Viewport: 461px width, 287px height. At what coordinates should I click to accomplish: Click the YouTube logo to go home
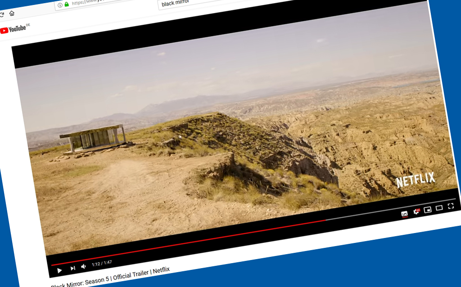[x=14, y=30]
